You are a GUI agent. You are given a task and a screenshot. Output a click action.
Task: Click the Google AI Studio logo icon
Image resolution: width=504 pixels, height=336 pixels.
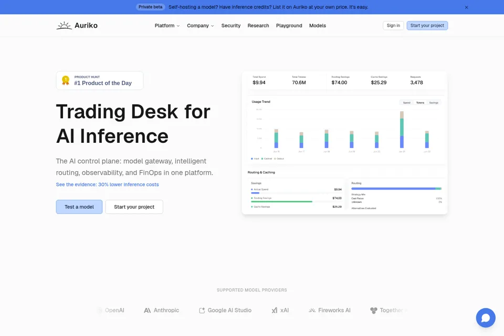[x=202, y=310]
